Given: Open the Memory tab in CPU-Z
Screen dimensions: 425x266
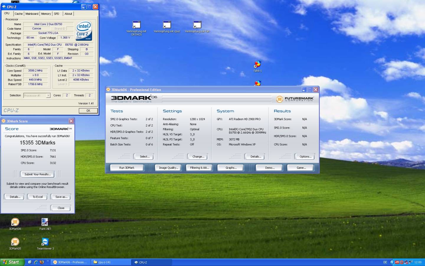Looking at the screenshot, I should 46,14.
